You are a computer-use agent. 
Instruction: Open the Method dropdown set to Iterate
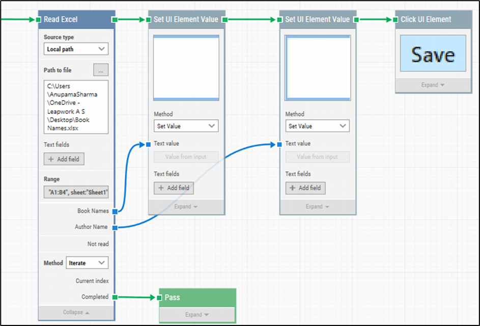pos(87,263)
